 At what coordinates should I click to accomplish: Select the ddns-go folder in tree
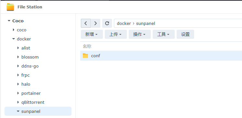click(30, 66)
